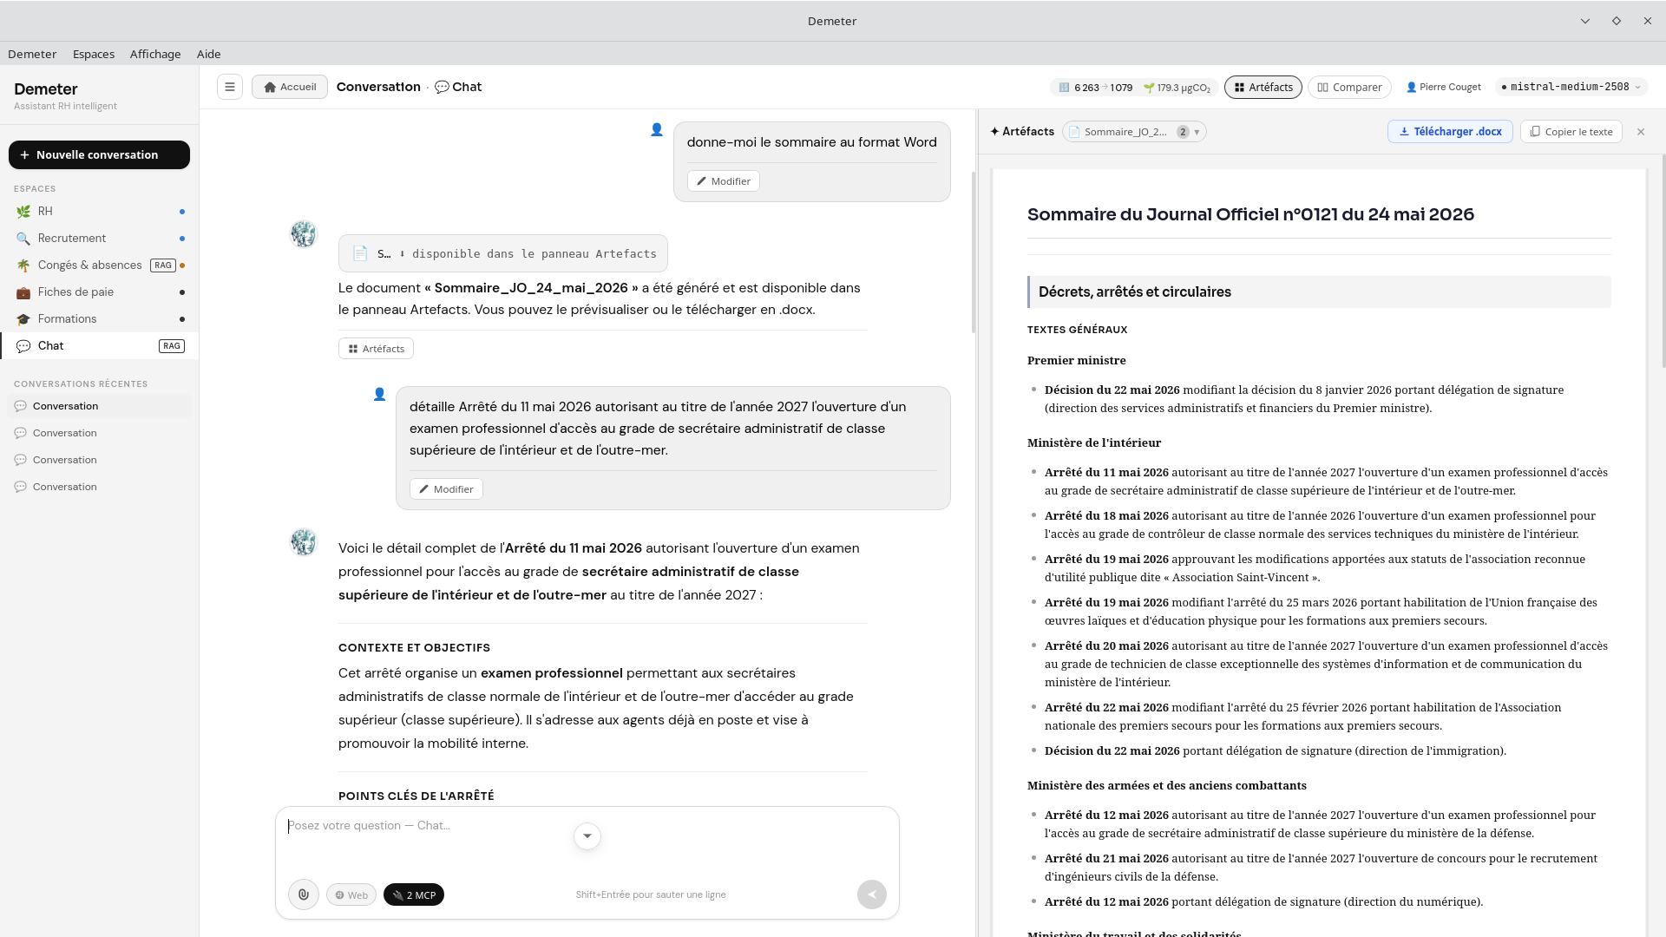Go to Accueil home button
This screenshot has width=1666, height=937.
tap(290, 87)
